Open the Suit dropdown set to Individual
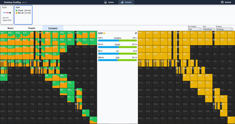235x124 pixels. point(208,29)
